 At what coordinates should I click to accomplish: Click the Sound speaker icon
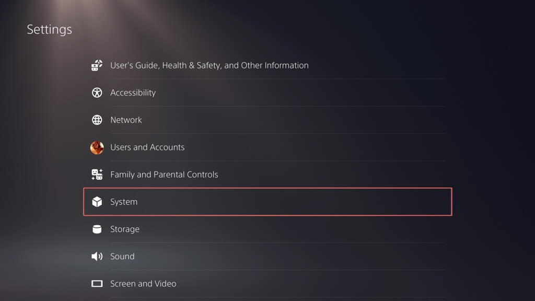click(x=97, y=256)
